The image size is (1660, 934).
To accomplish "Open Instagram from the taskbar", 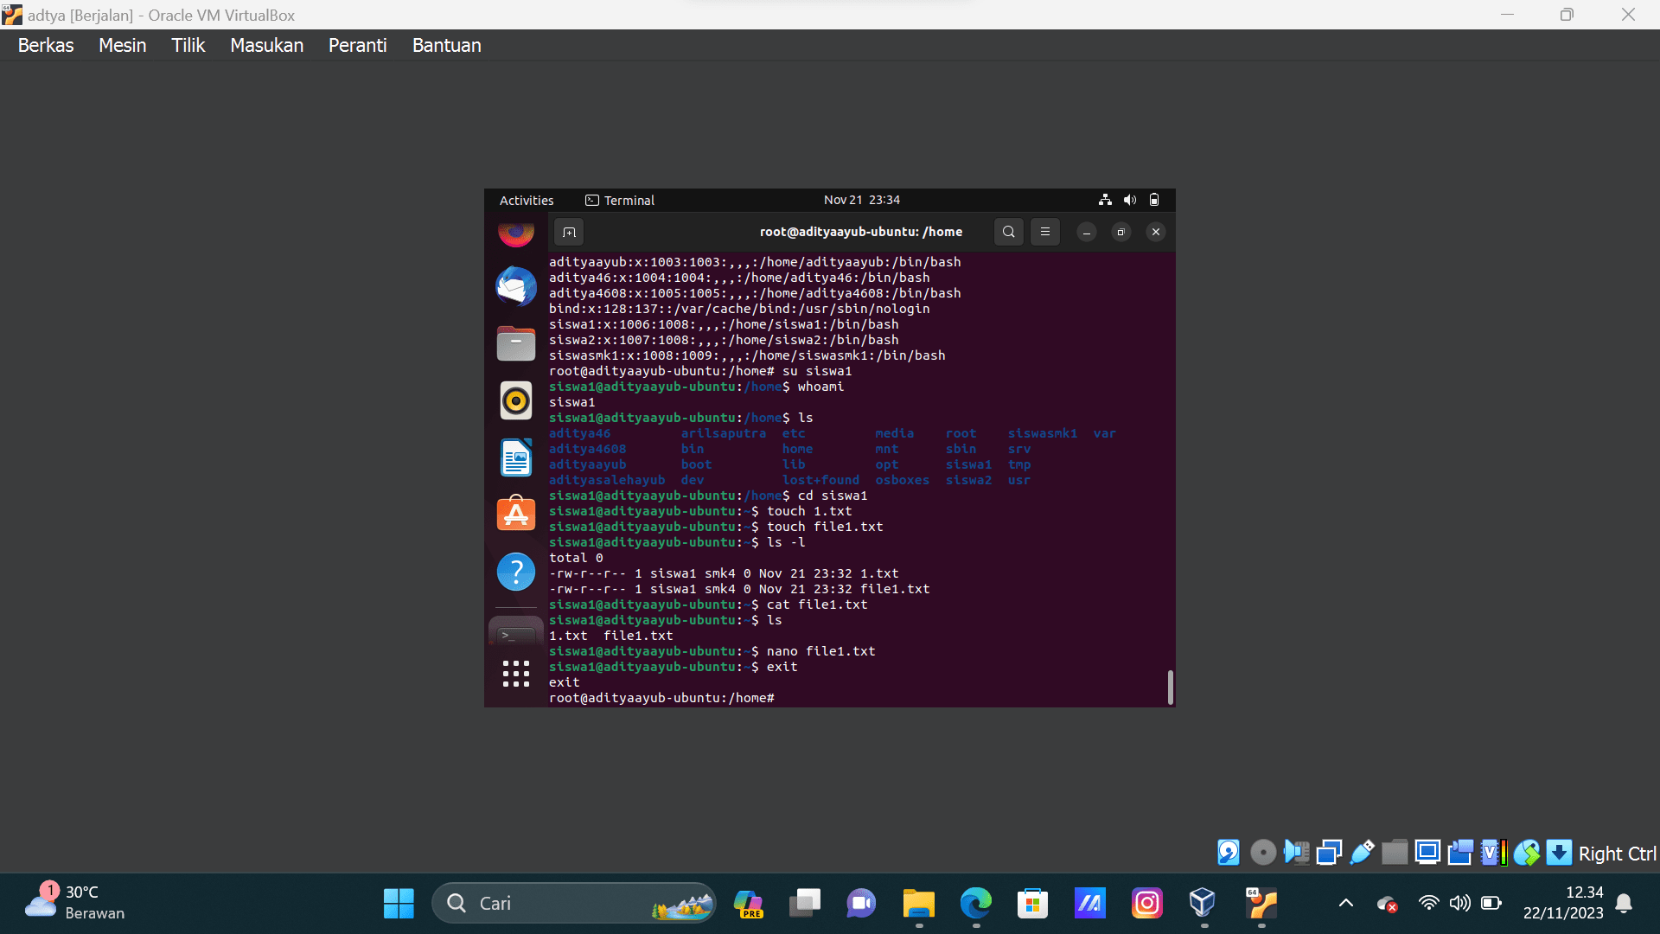I will coord(1146,904).
